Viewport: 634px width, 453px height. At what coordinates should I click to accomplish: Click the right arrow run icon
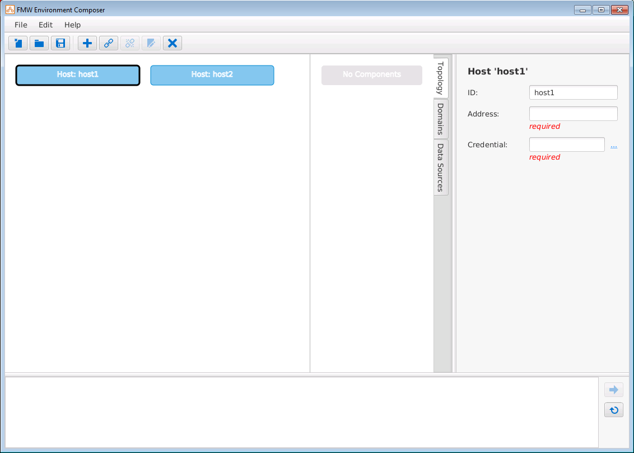(x=614, y=390)
